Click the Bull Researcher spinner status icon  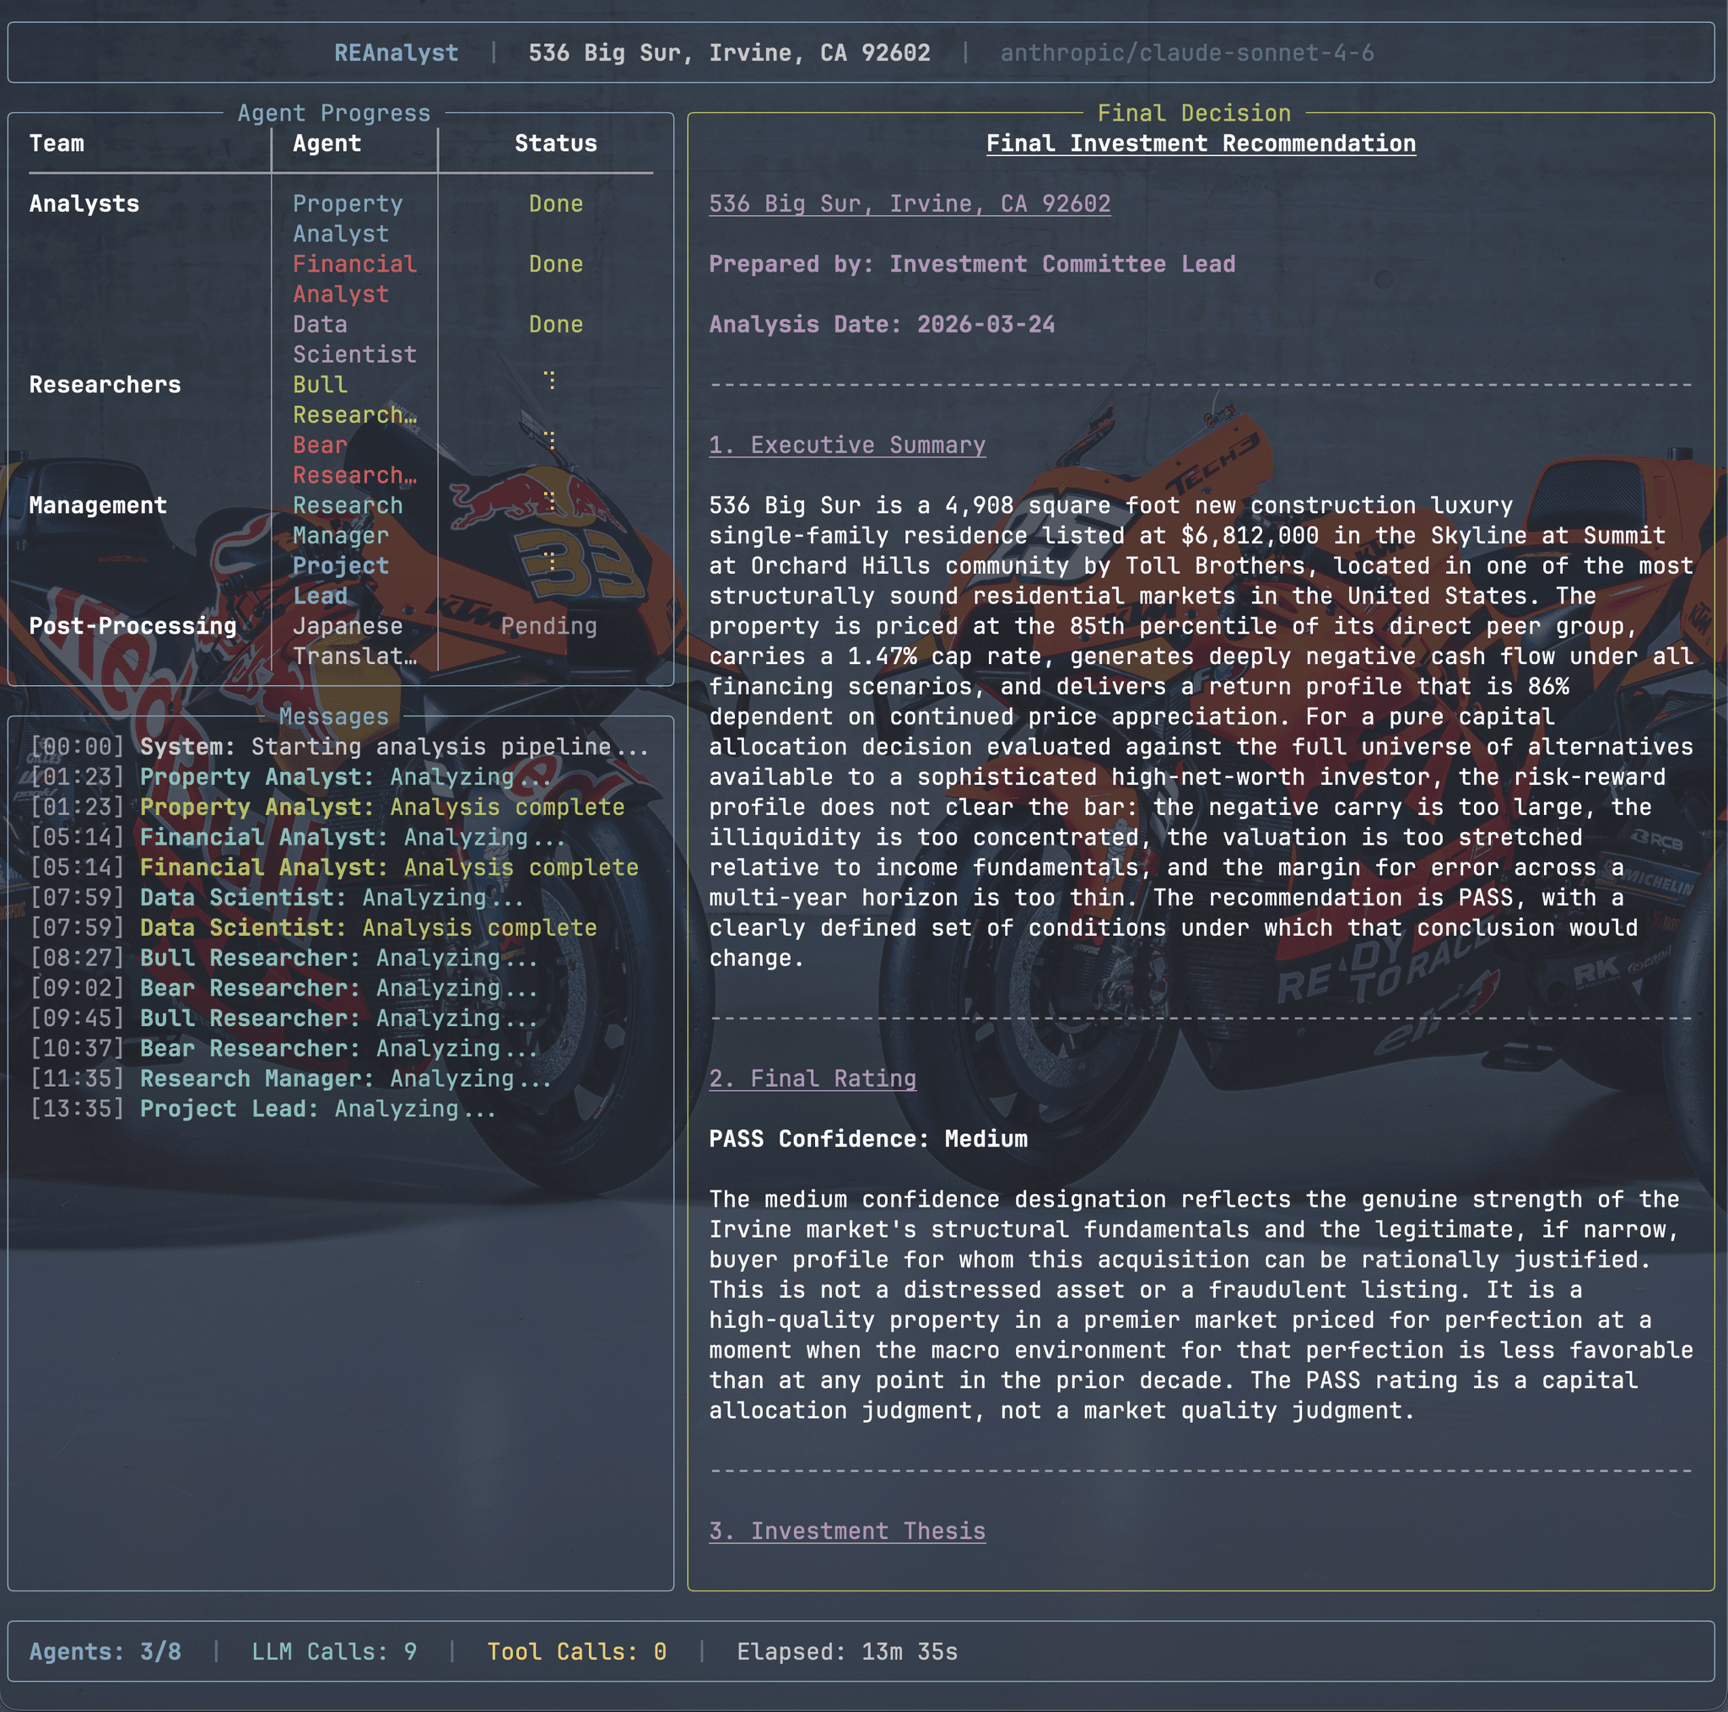(x=550, y=382)
